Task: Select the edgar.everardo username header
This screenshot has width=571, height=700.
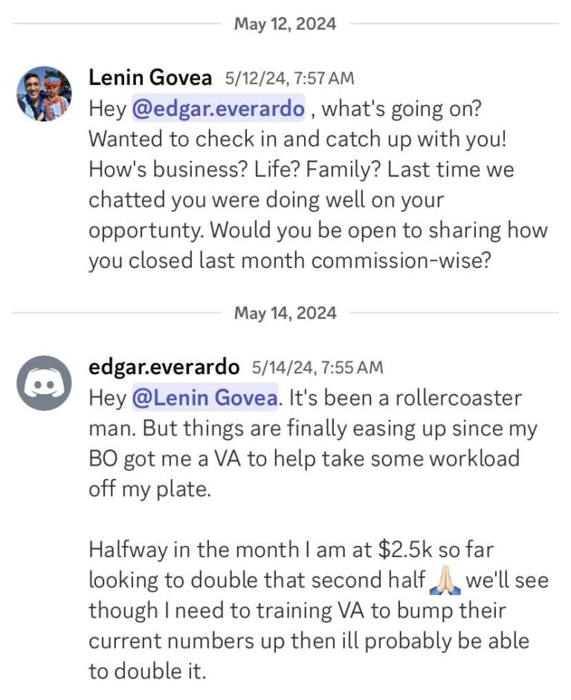Action: point(164,367)
